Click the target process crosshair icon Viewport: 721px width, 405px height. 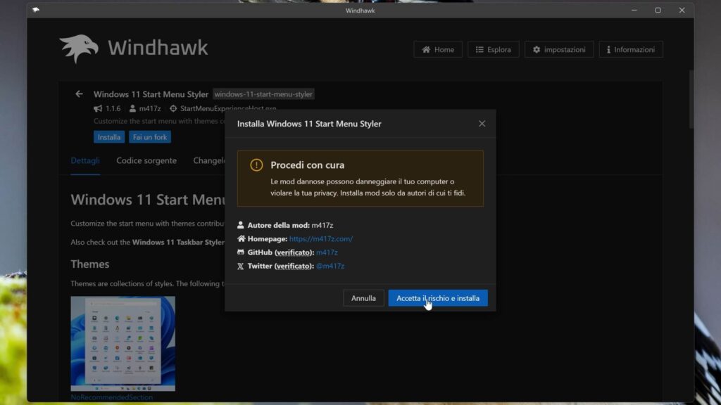click(173, 108)
